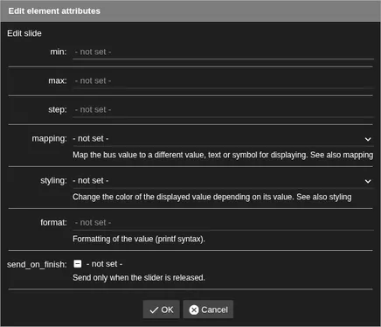Click the 'format:' label
Image resolution: width=381 pixels, height=327 pixels.
pyautogui.click(x=53, y=223)
